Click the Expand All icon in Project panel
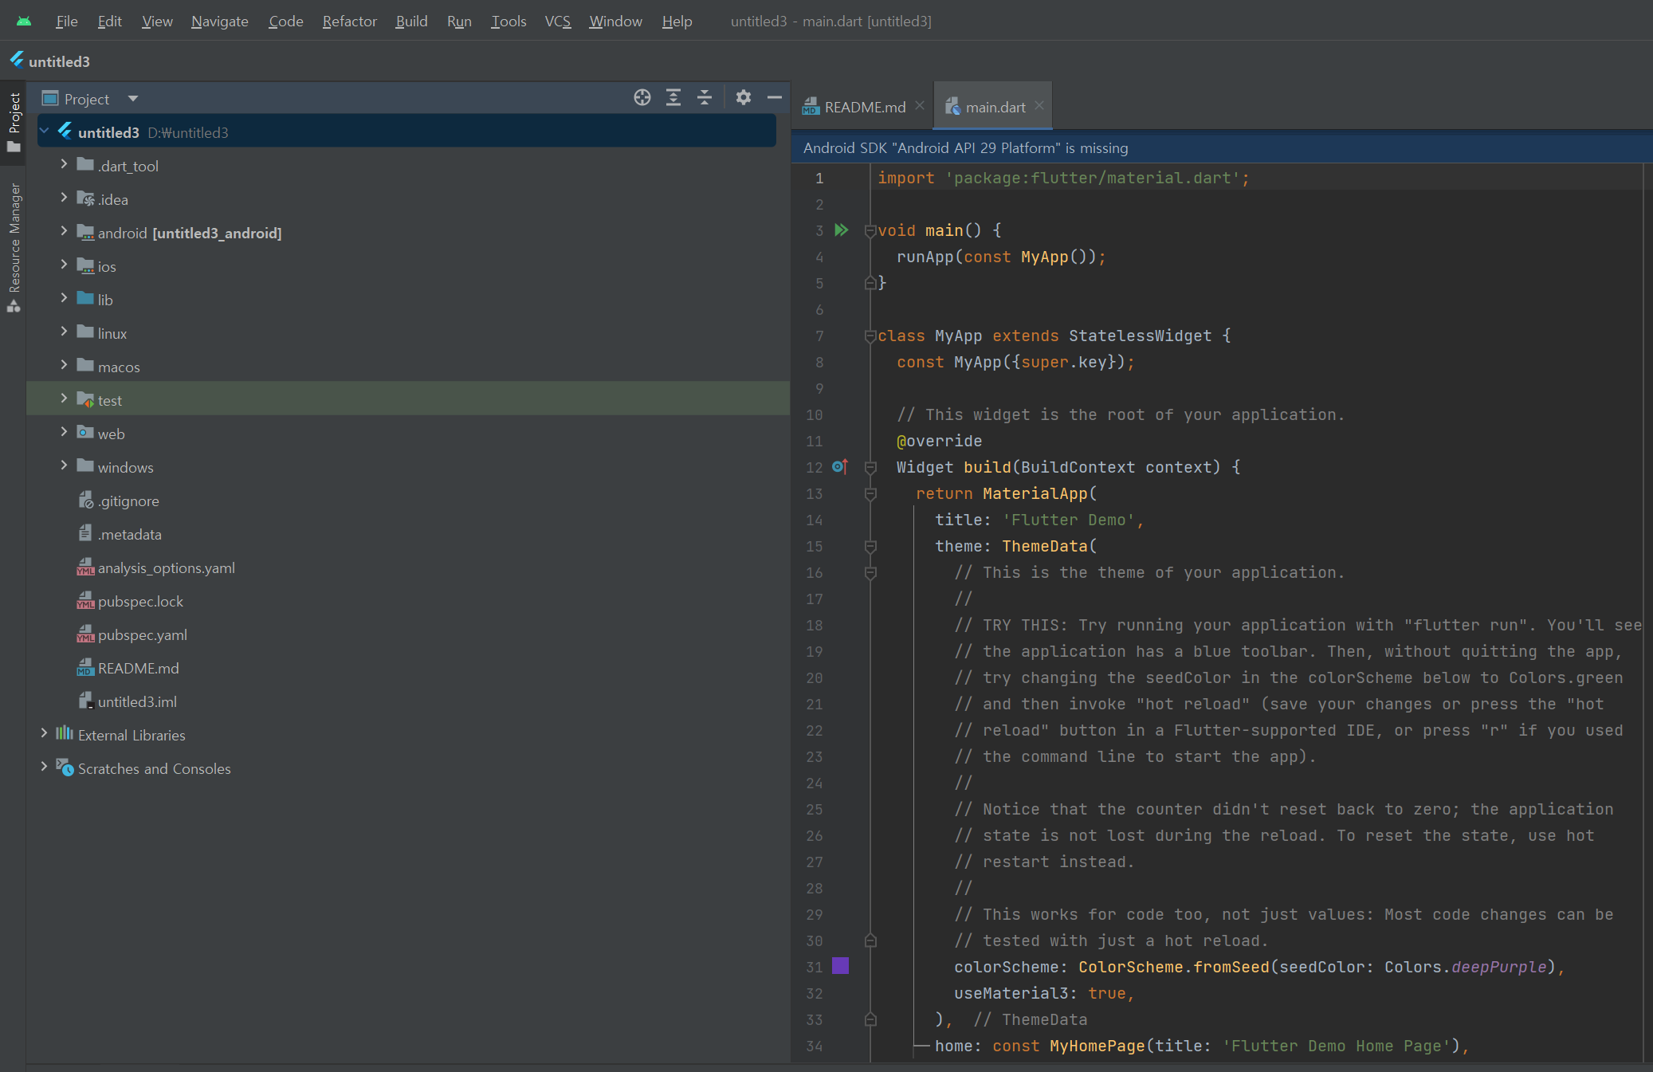Viewport: 1653px width, 1072px height. tap(673, 97)
